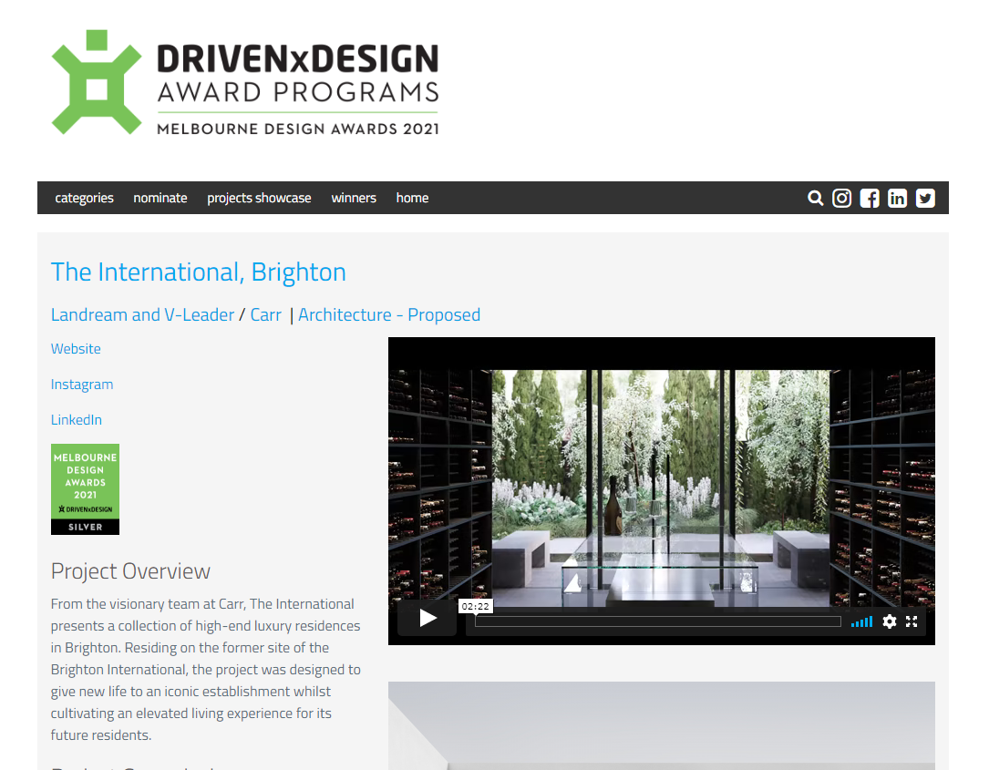Click the Melbourne Design Awards 2021 header text
The width and height of the screenshot is (989, 770).
tap(298, 128)
